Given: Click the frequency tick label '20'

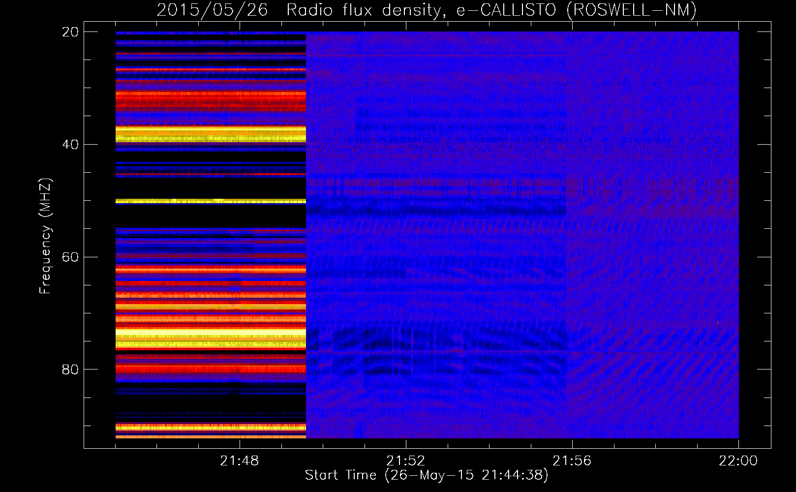Looking at the screenshot, I should click(x=70, y=32).
